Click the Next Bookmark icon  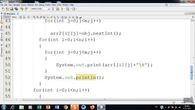pos(55,17)
